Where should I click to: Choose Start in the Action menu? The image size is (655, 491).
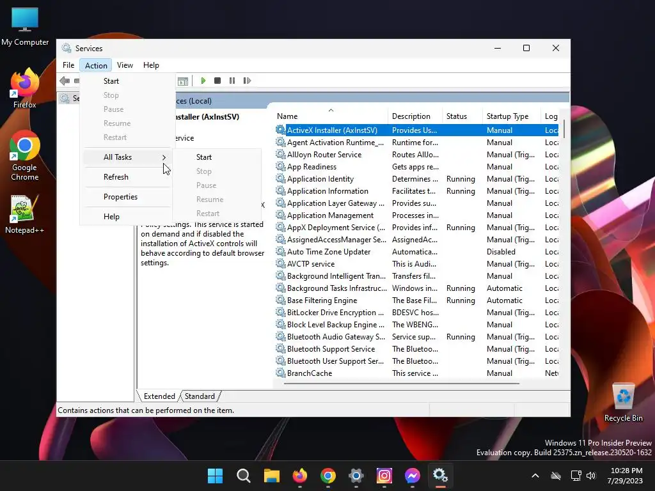click(127, 81)
